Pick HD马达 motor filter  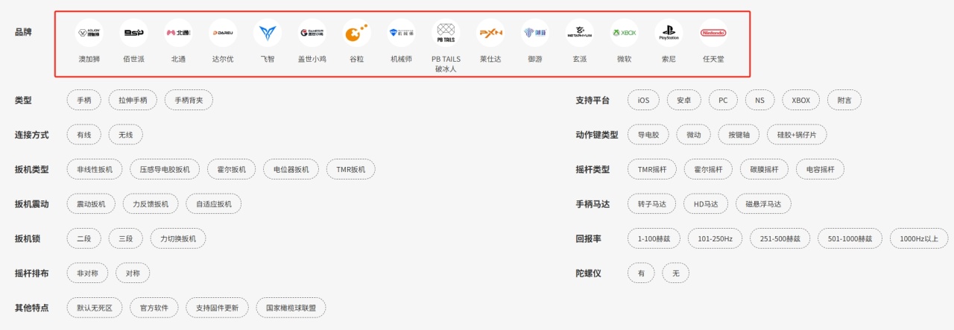[706, 204]
